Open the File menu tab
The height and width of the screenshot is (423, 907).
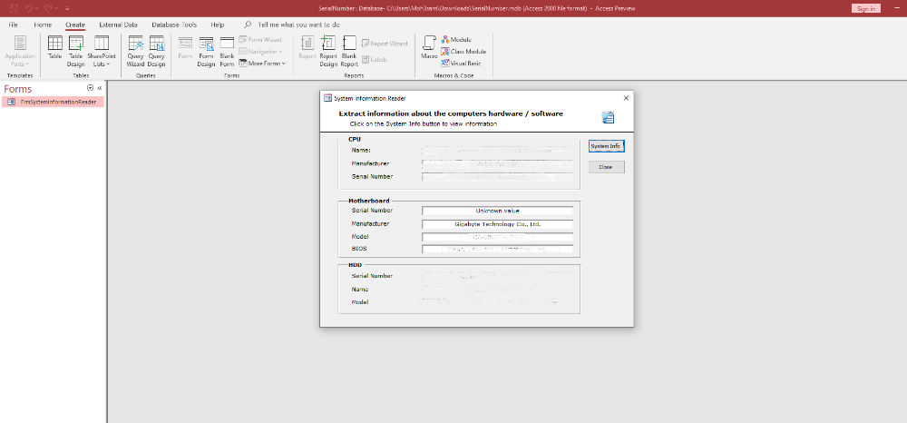[14, 25]
